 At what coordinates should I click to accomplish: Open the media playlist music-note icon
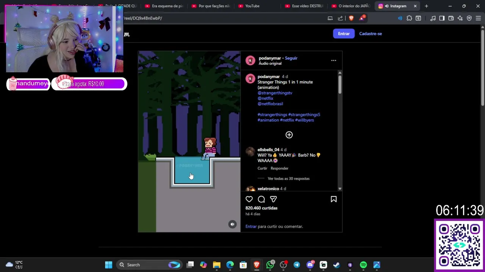[x=433, y=18]
